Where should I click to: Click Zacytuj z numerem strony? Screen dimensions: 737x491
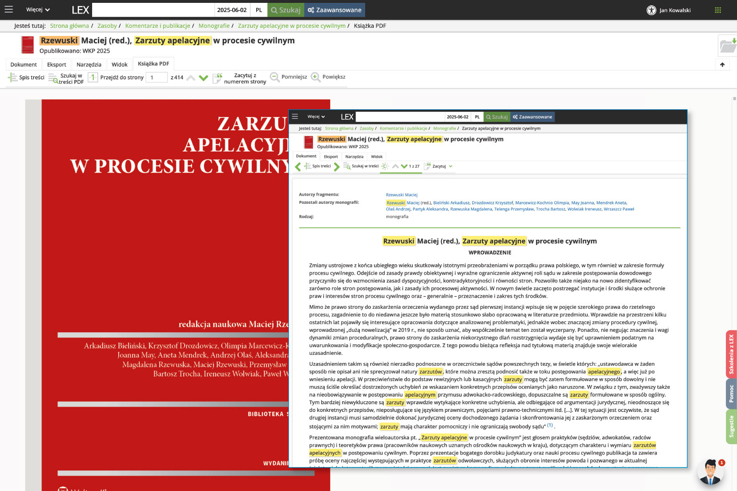(x=239, y=79)
